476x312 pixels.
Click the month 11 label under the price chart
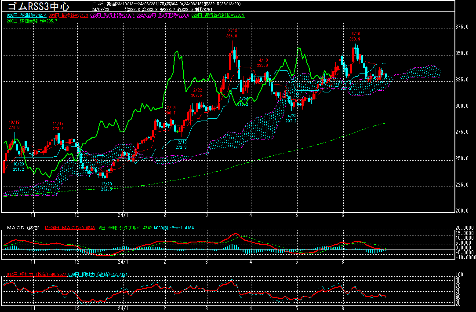pos(33,215)
